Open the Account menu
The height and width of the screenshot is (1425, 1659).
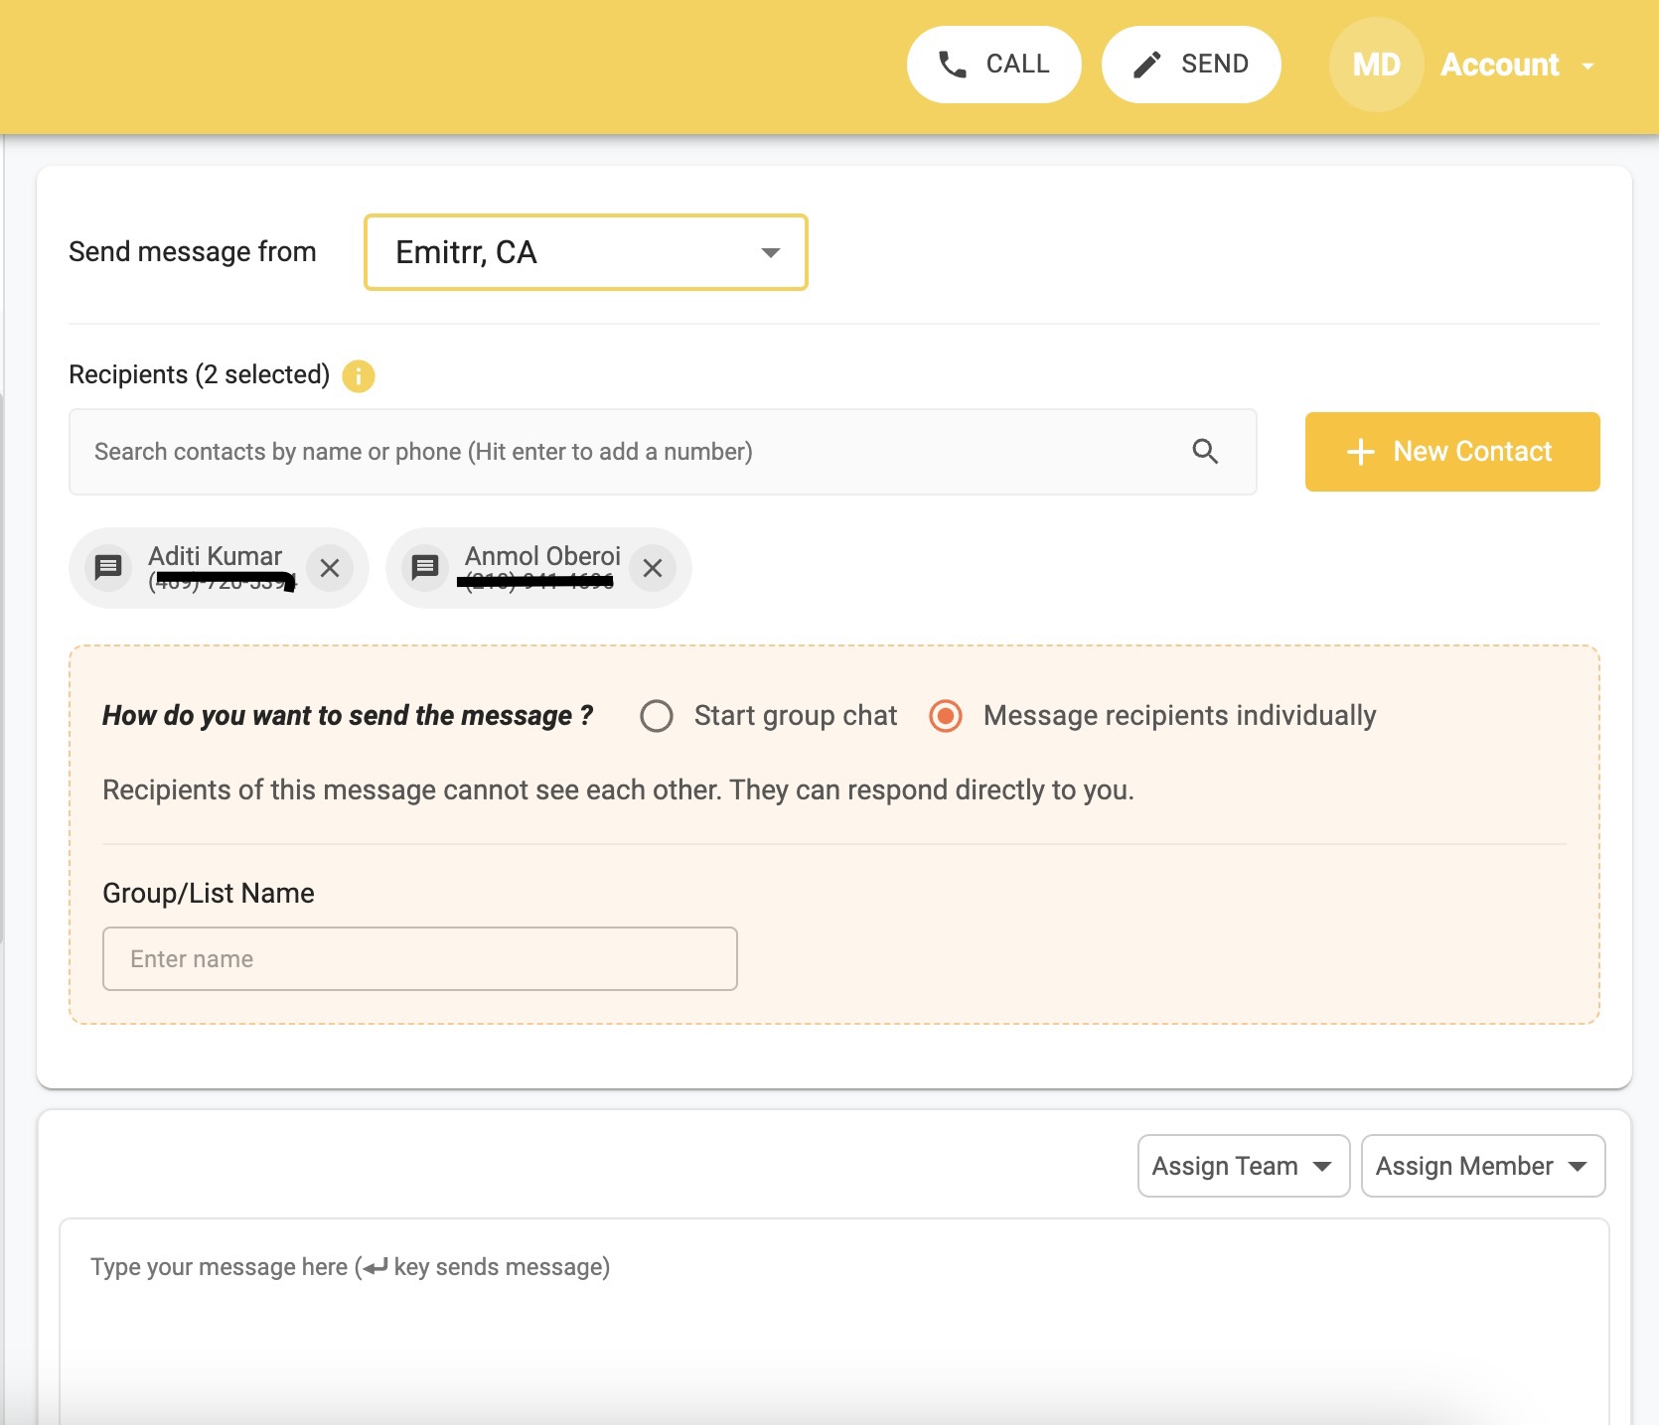(x=1516, y=66)
